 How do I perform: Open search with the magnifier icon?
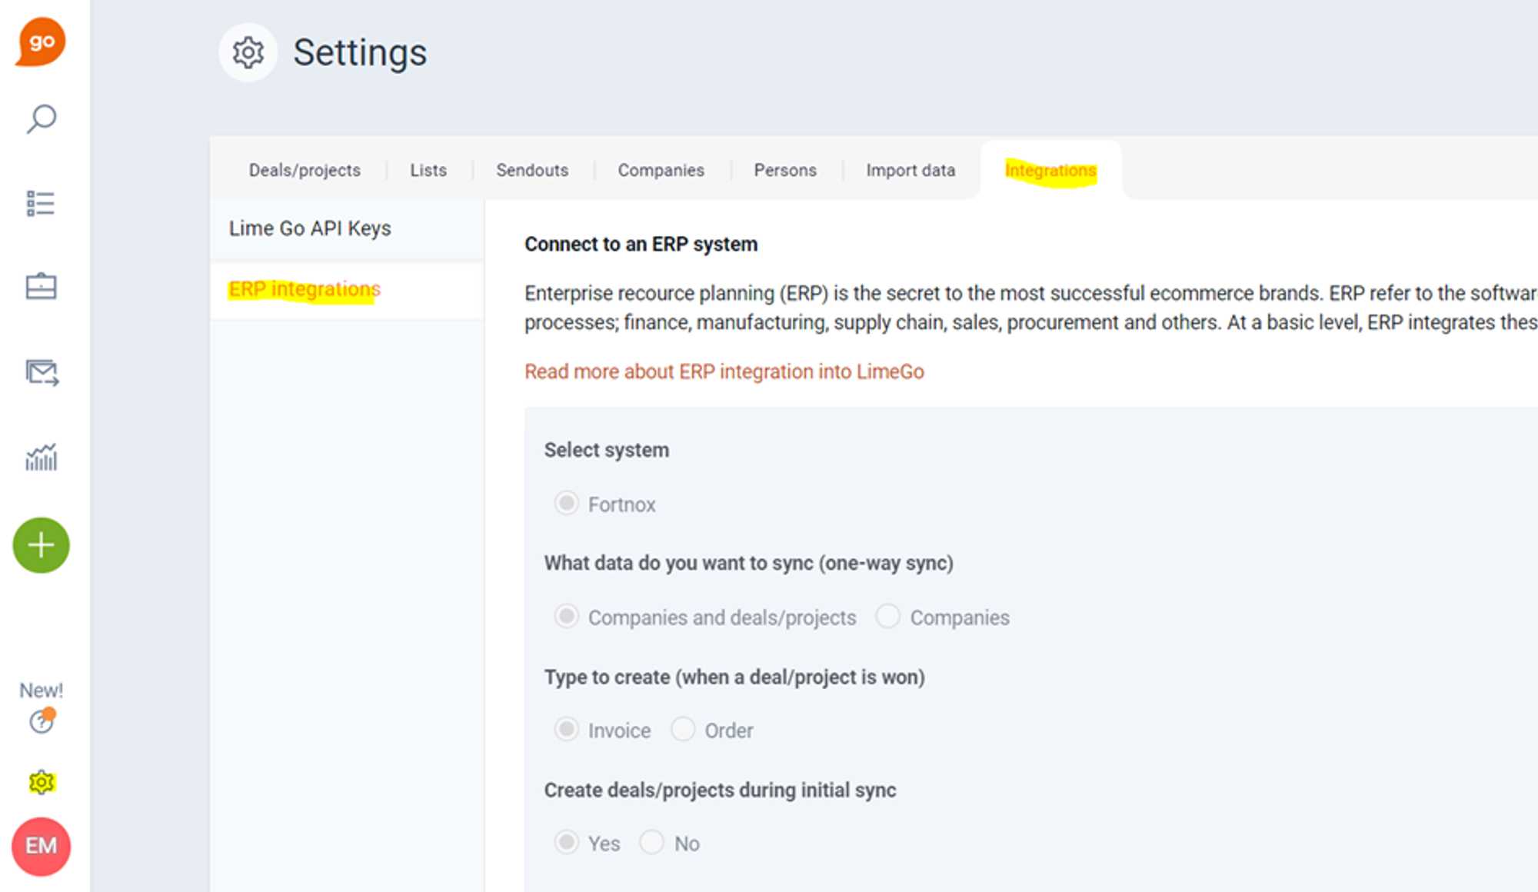tap(42, 119)
